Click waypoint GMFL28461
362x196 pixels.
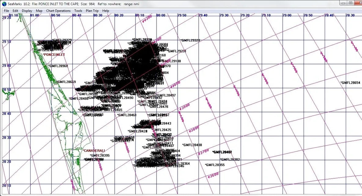click(x=127, y=115)
